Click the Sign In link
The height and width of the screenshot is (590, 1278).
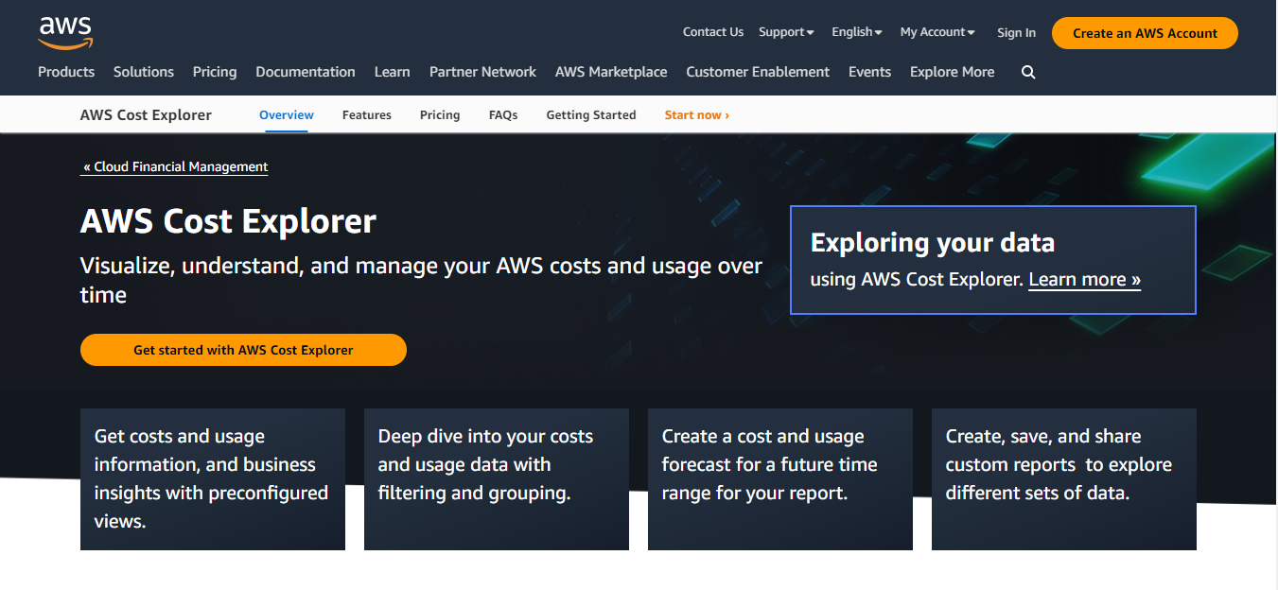pos(1016,32)
